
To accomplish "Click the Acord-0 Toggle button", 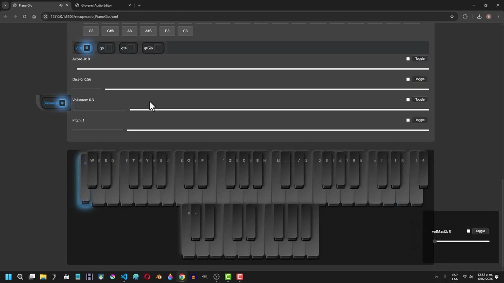I will click(x=420, y=59).
